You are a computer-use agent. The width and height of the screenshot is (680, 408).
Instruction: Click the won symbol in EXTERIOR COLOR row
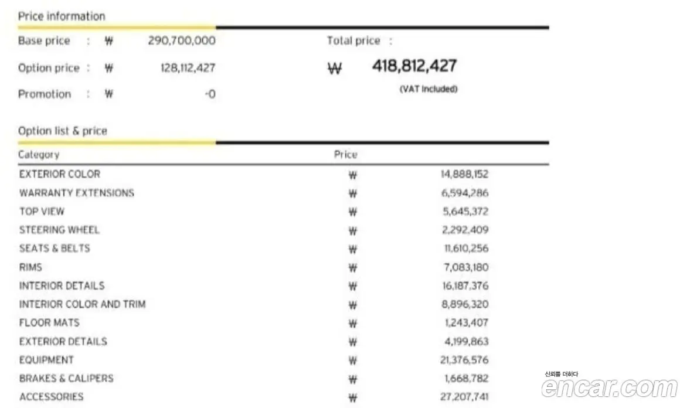tap(352, 175)
